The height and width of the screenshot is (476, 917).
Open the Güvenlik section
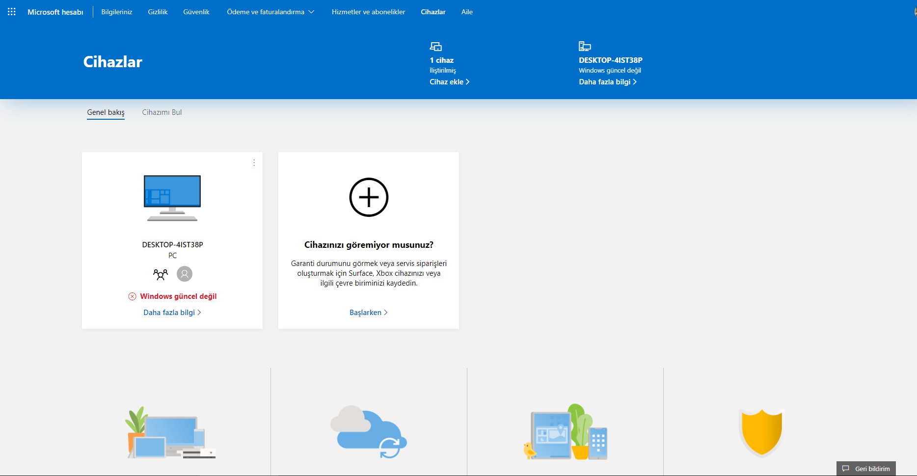coord(196,12)
